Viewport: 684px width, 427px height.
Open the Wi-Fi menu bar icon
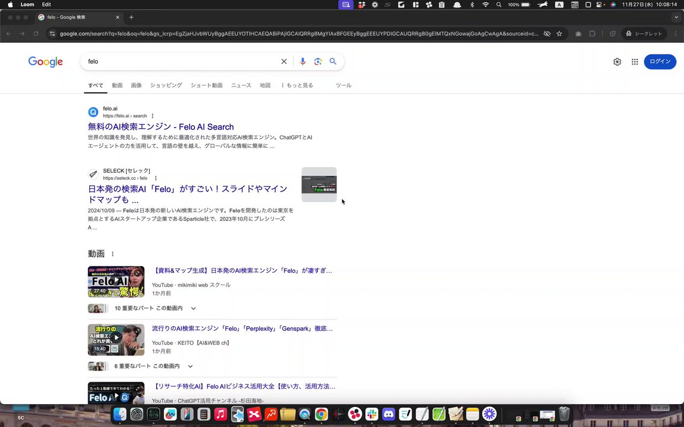[x=485, y=4]
